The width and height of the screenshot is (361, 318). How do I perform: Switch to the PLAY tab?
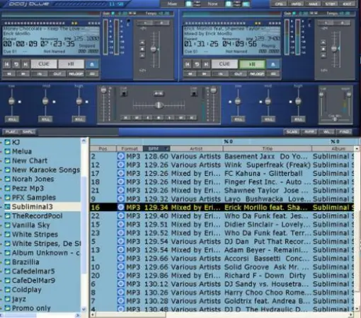click(11, 131)
